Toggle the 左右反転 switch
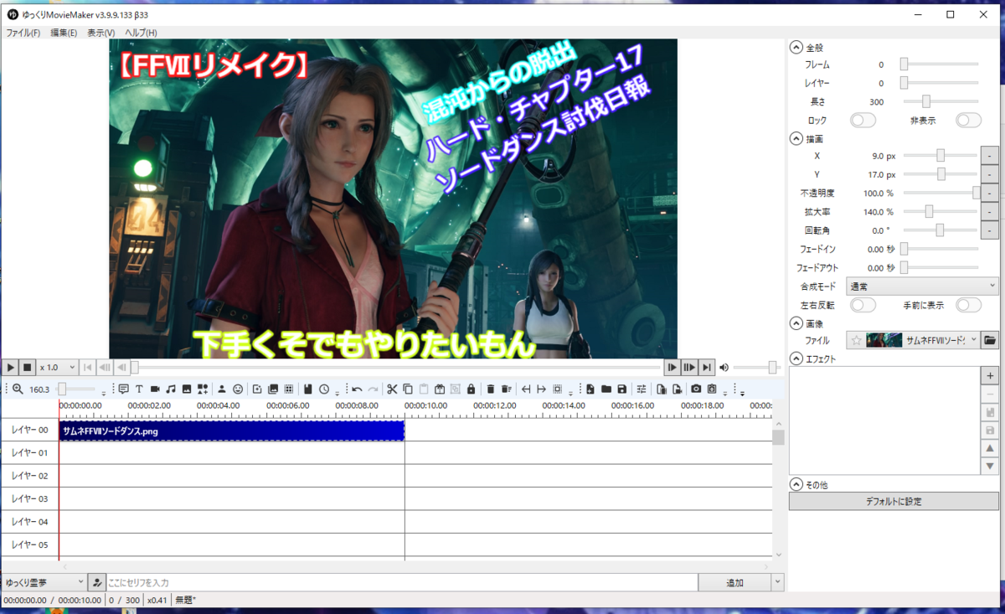The width and height of the screenshot is (1005, 614). pos(863,305)
